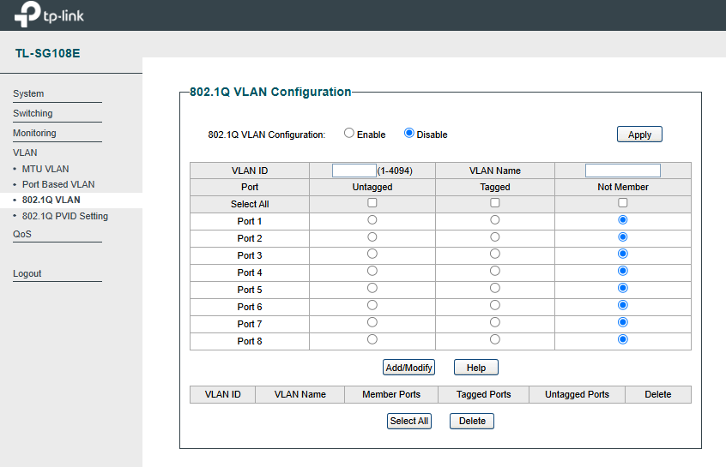Click the Add/Modify button
This screenshot has height=467, width=726.
click(408, 368)
